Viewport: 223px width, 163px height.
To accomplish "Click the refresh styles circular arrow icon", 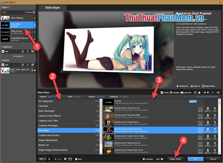I will (x=195, y=93).
